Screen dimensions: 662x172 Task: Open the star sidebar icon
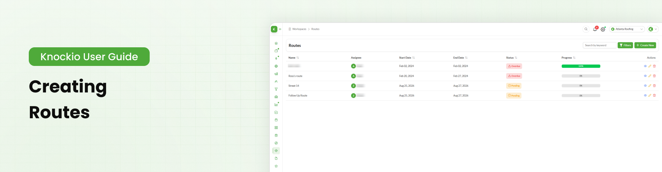[276, 166]
